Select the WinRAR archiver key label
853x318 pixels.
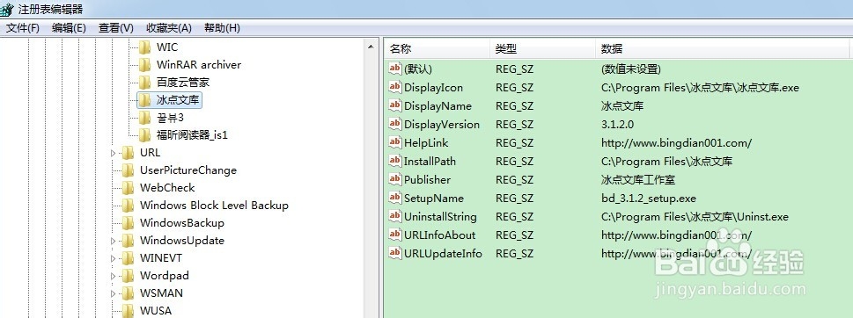tap(199, 65)
